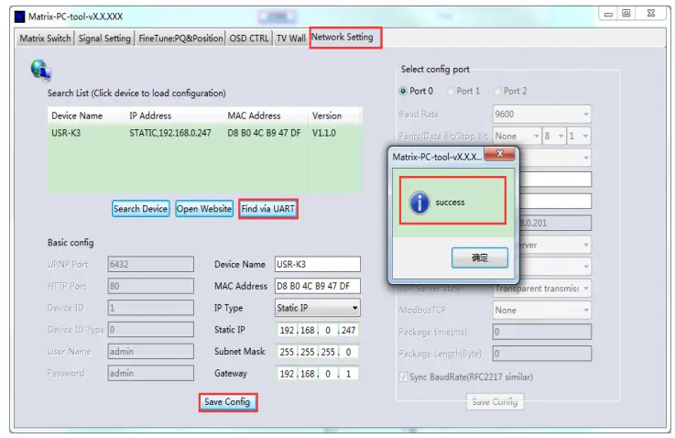The height and width of the screenshot is (438, 675).
Task: Select Port 2 radio button
Action: point(497,91)
